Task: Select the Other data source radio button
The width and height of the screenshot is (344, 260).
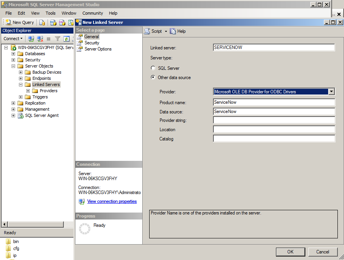Action: (x=153, y=77)
